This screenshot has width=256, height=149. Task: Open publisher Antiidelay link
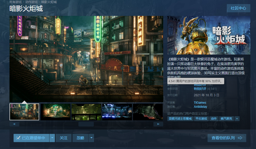(x=200, y=107)
